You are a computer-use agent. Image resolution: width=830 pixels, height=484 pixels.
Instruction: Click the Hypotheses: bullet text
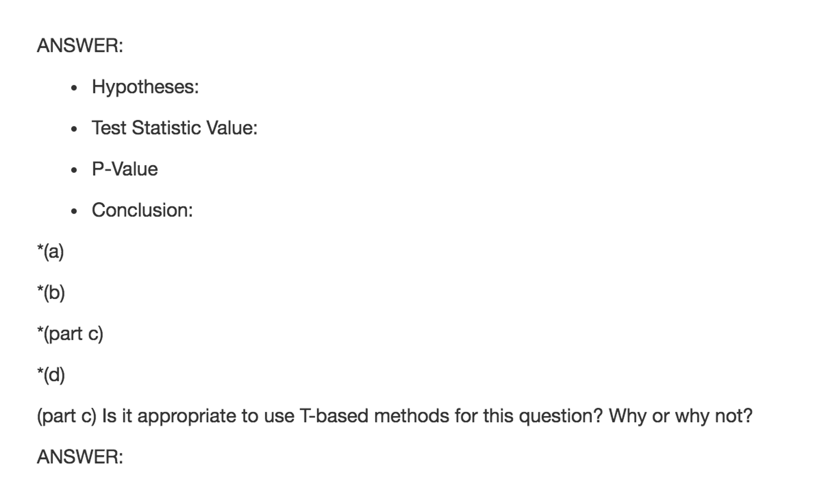pos(145,87)
